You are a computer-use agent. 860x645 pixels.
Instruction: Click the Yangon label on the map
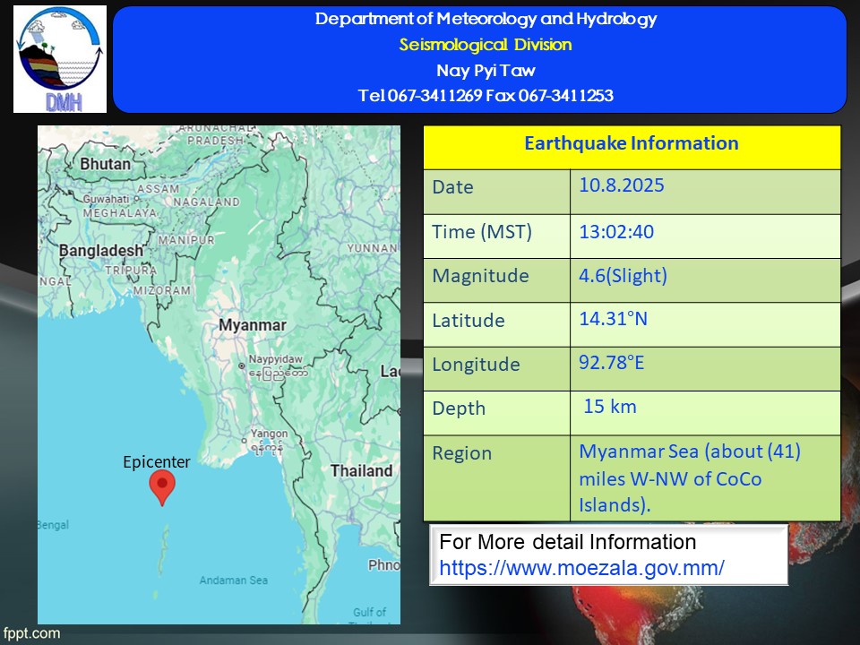270,434
